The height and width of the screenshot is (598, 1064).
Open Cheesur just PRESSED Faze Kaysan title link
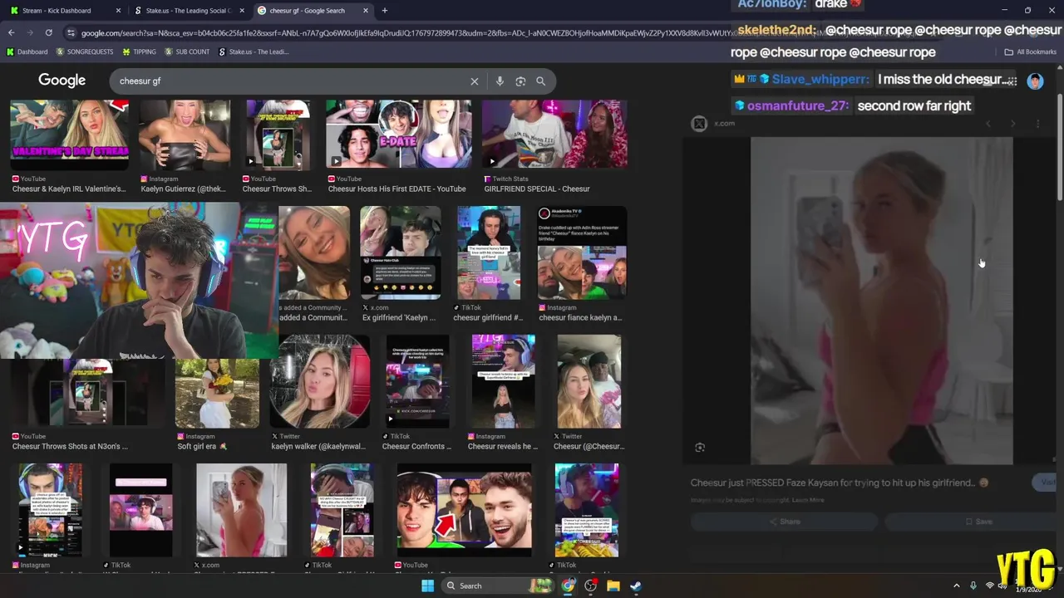(x=840, y=483)
